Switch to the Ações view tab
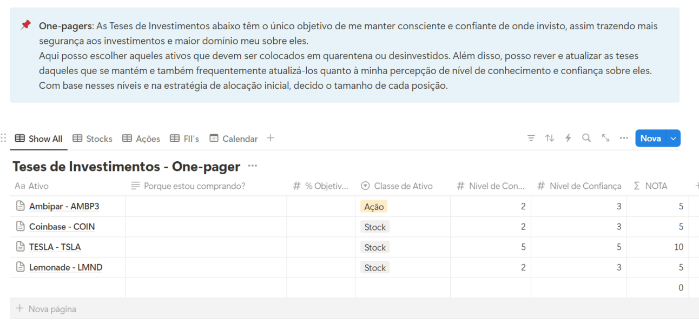This screenshot has width=699, height=323. pos(141,139)
